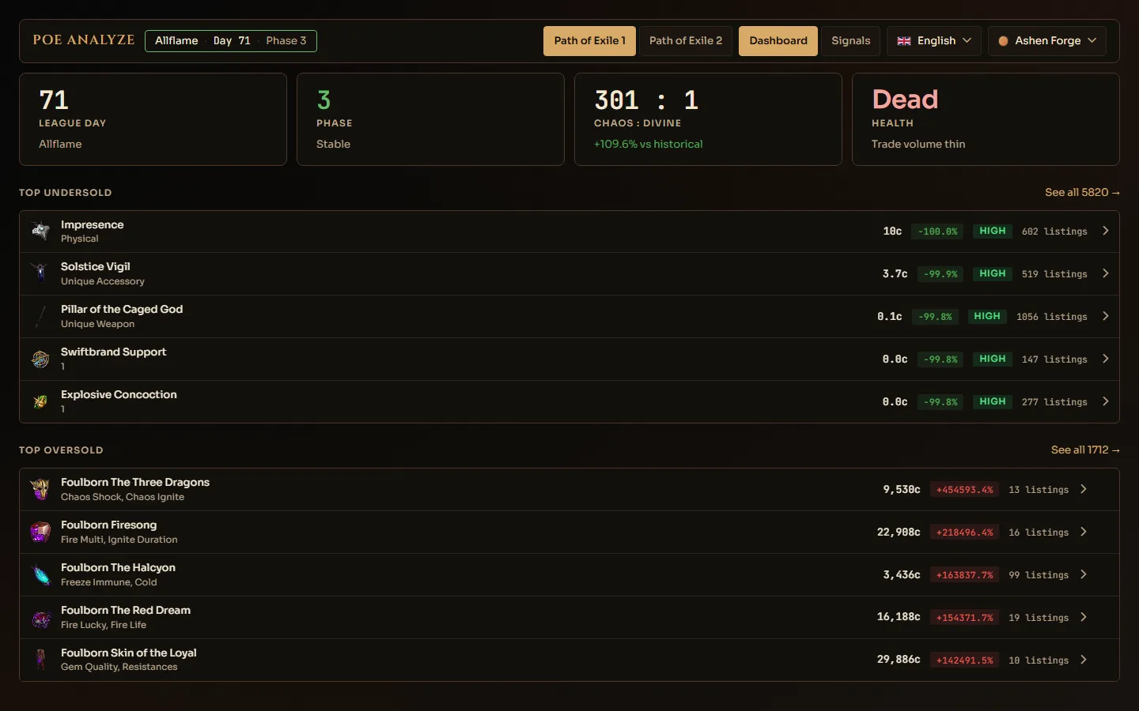Click the Explosive Concoction item name
1139x711 pixels.
point(119,394)
